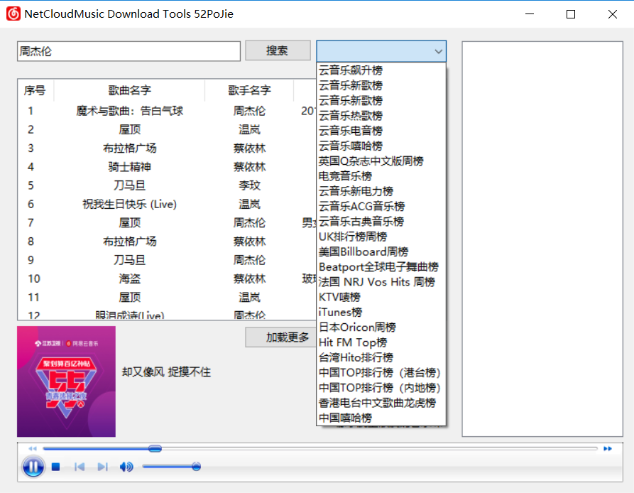Pick 法国 NRJ Vos Hits 周榜
634x493 pixels.
pyautogui.click(x=381, y=281)
